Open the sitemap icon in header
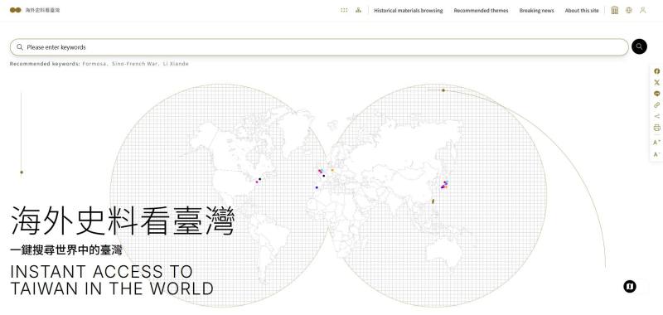The width and height of the screenshot is (663, 315). [359, 10]
